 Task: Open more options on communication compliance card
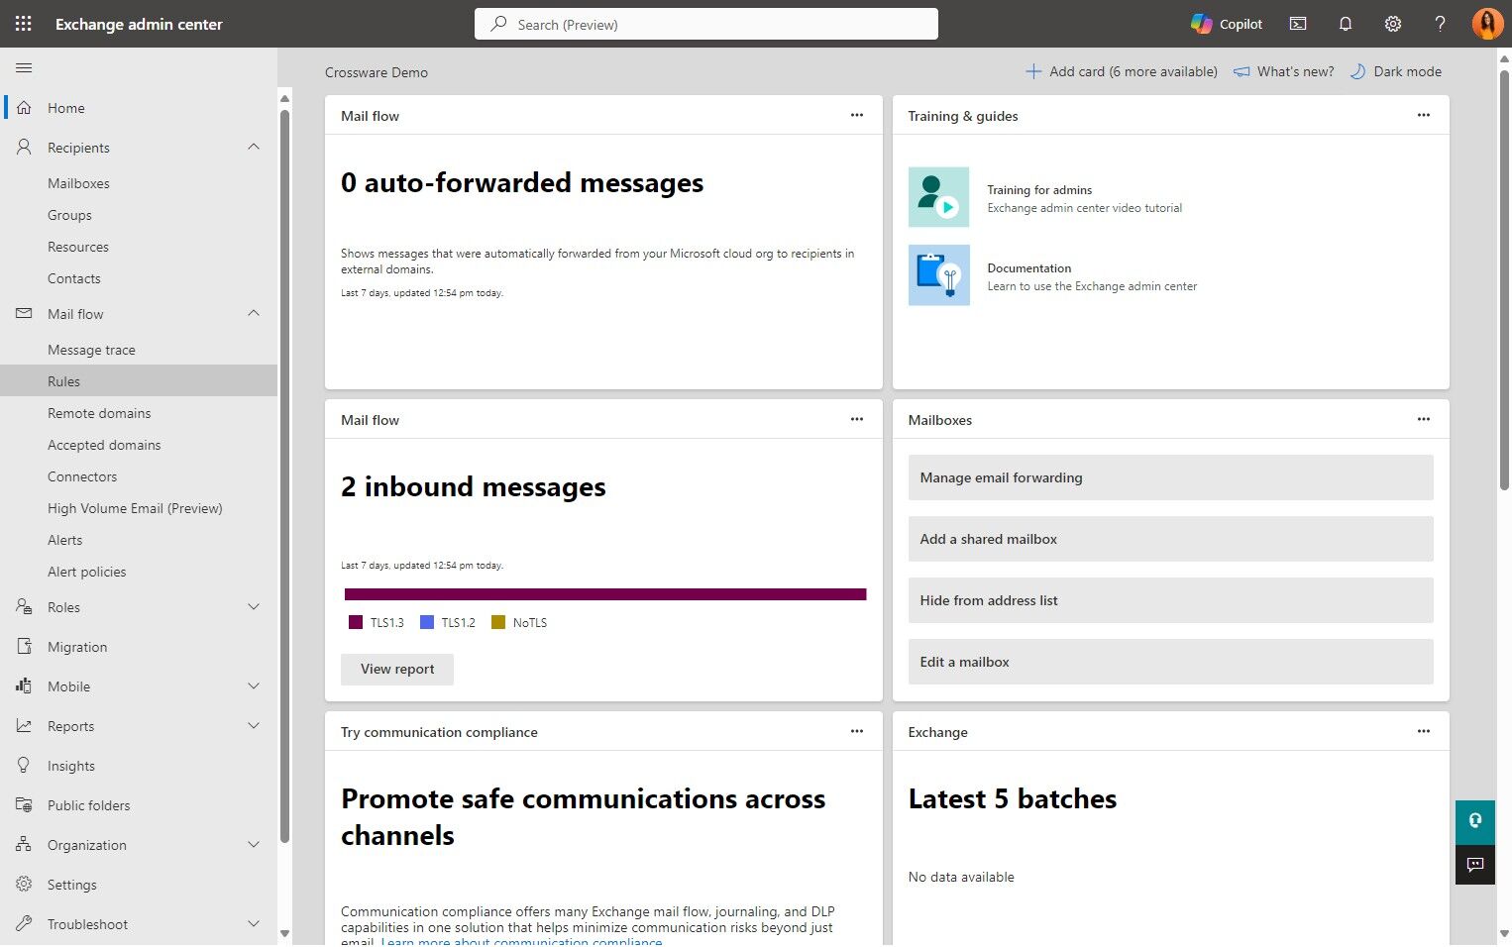pyautogui.click(x=857, y=731)
